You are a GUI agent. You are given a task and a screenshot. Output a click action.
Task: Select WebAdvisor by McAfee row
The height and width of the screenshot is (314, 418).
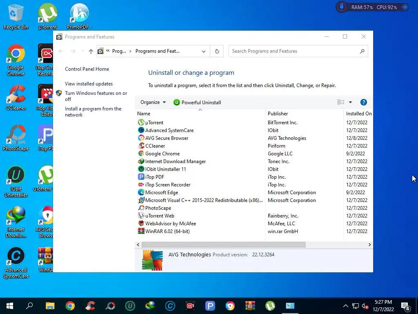tap(253, 224)
